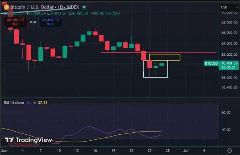Click the 0.00 spread value
The height and width of the screenshot is (155, 240).
click(x=33, y=22)
